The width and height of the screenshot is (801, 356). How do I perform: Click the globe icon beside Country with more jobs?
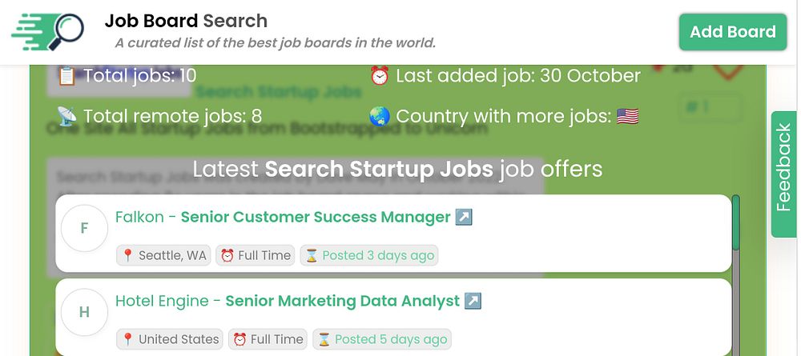[x=379, y=117]
